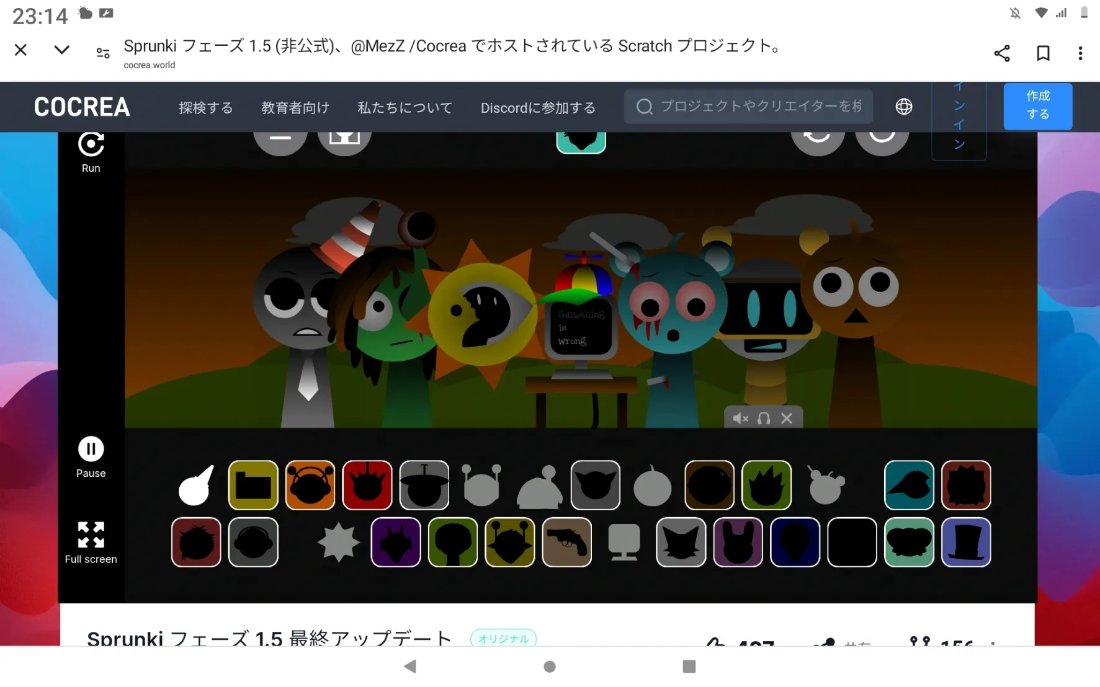
Task: Share the page via share icon
Action: (1002, 53)
